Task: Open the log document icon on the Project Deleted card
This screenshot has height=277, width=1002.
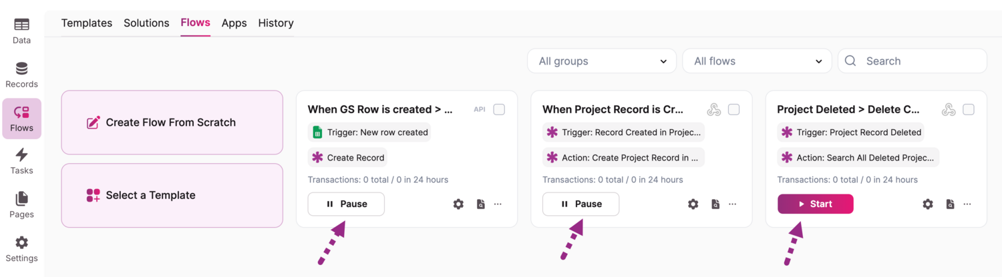Action: (950, 204)
